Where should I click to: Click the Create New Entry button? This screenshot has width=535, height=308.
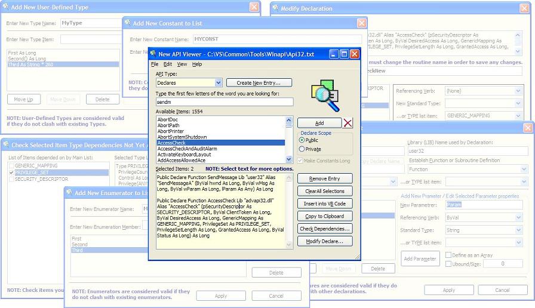(259, 83)
